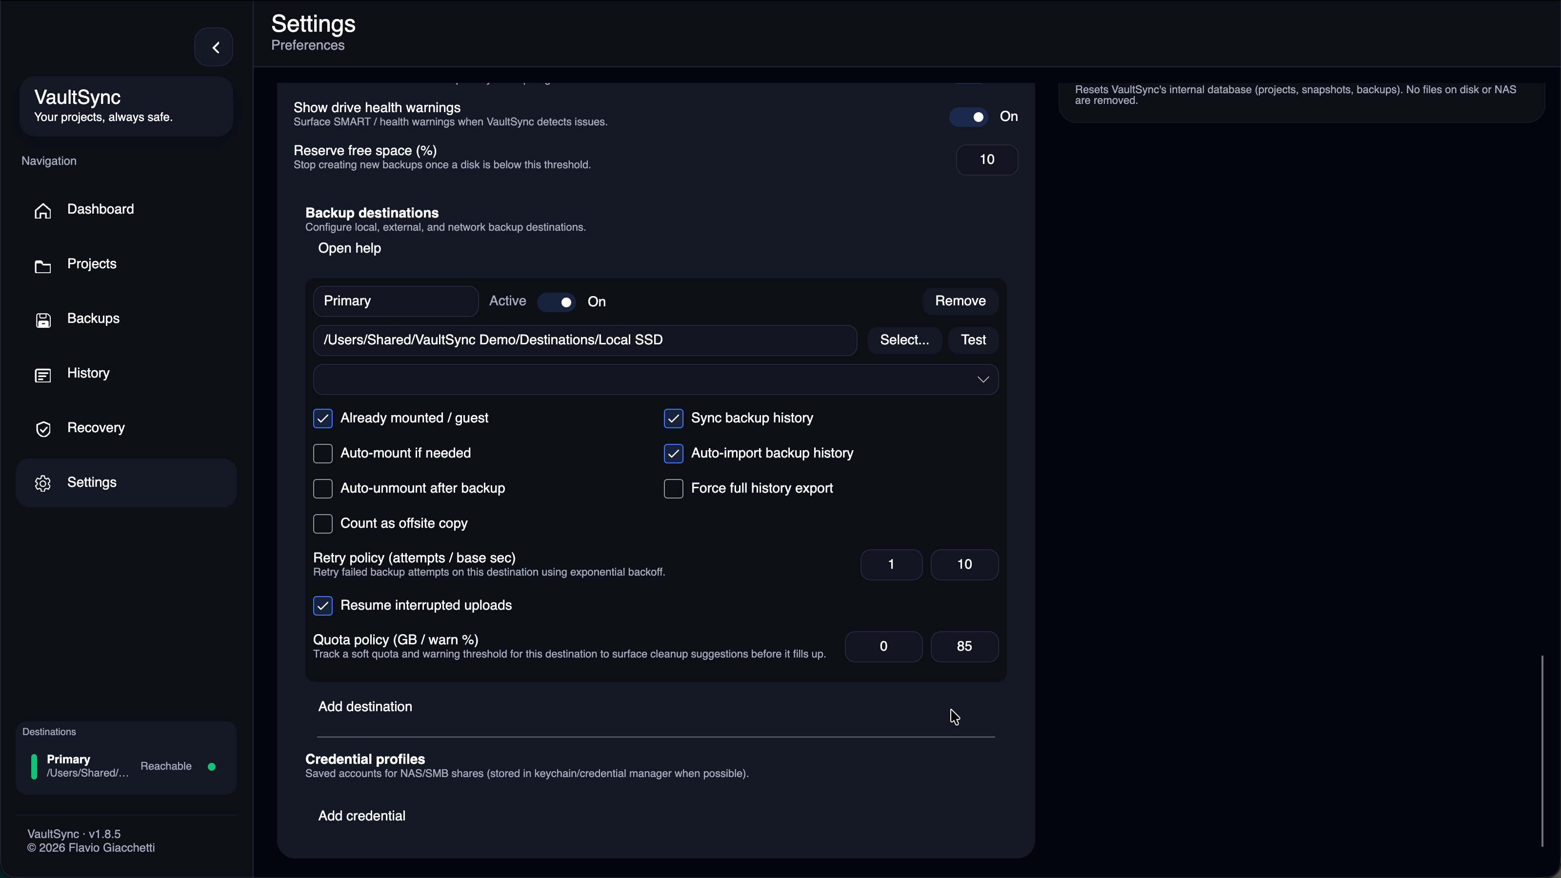
Task: Check Count as offsite copy
Action: (x=323, y=523)
